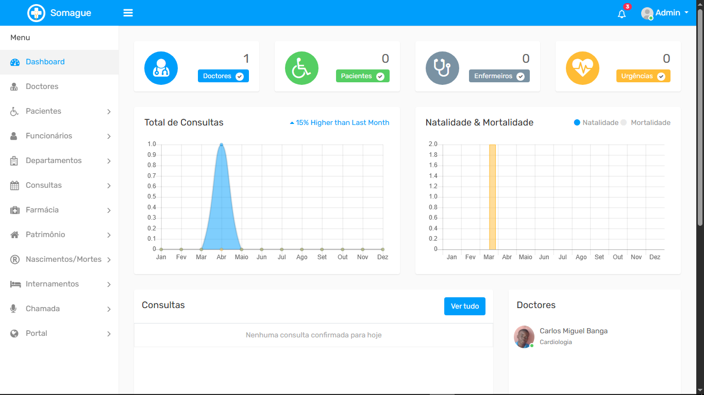This screenshot has height=395, width=704.
Task: Click the hamburger menu toggle icon
Action: pos(128,13)
